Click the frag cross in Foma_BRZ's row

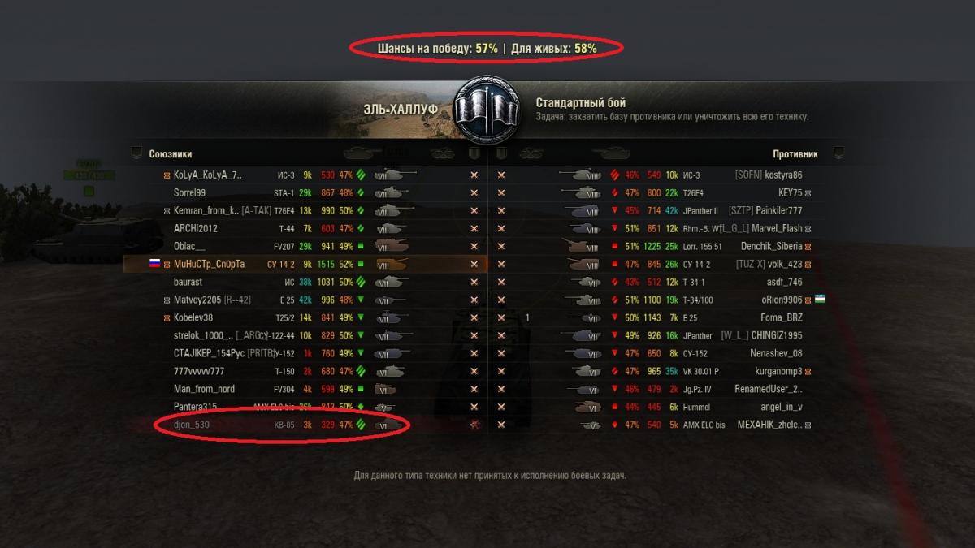pos(501,317)
